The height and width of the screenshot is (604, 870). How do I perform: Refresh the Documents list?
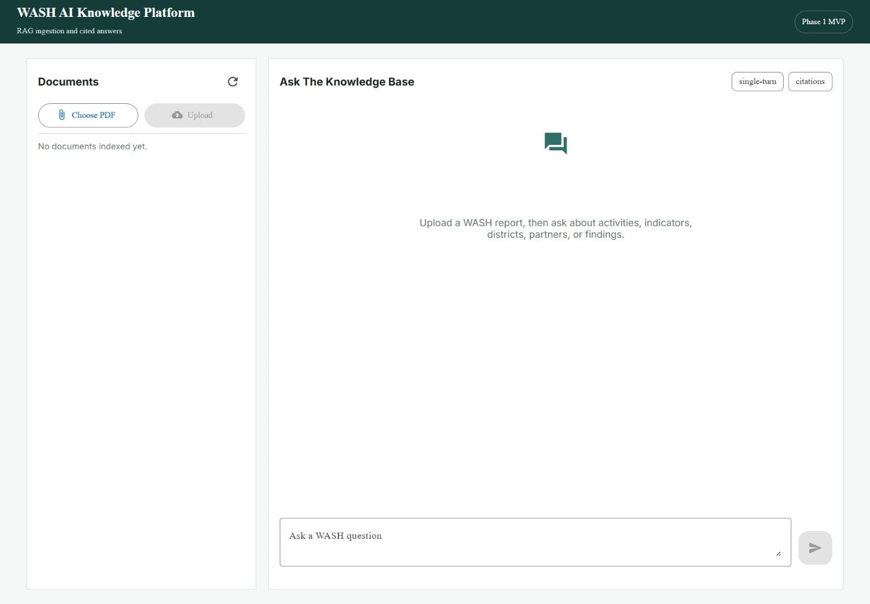click(233, 82)
